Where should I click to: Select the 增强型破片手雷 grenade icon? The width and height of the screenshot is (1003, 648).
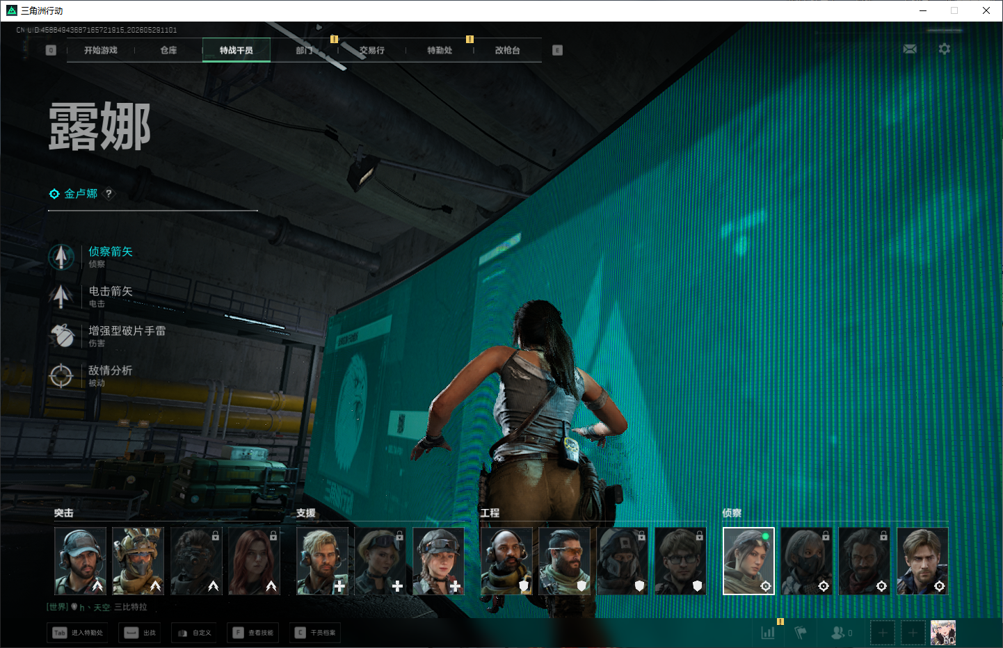[61, 336]
